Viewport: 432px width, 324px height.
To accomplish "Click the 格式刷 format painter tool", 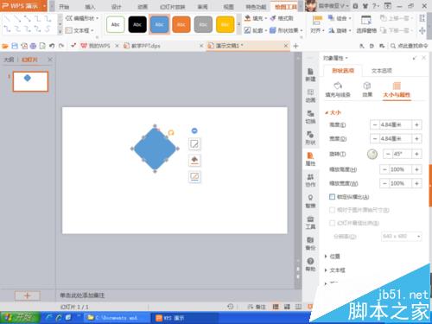I will point(282,18).
